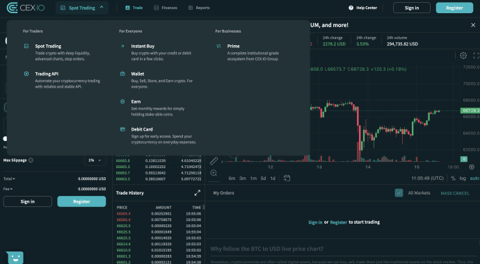Screen dimensions: 480x264
Task: Toggle chart fullscreen mode
Action: point(476,56)
